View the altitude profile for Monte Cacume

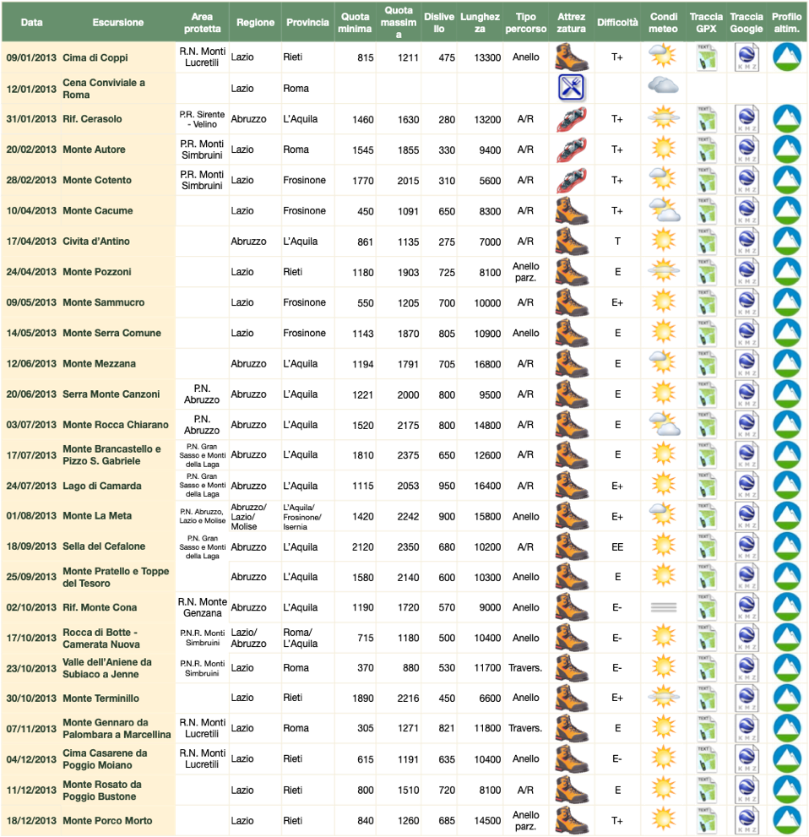786,210
